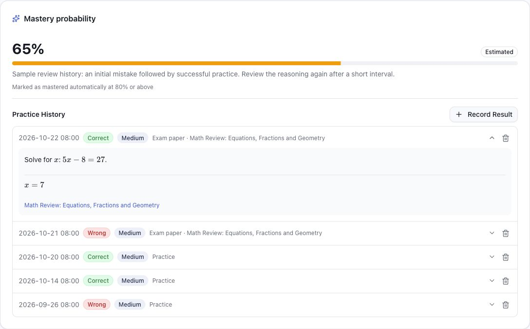Click the plus icon in Record Result
530x329 pixels.
[x=459, y=114]
